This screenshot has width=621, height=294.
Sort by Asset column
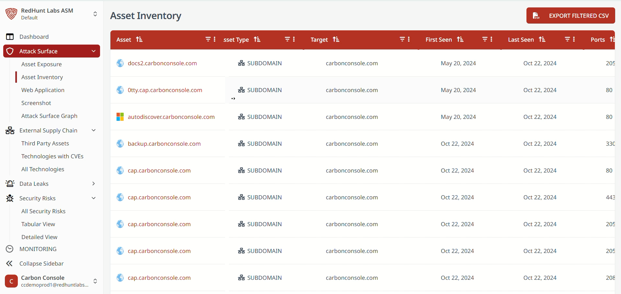tap(139, 39)
